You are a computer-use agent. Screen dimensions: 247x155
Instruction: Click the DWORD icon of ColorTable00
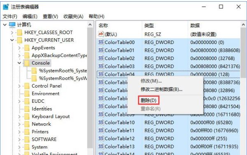click(x=101, y=42)
